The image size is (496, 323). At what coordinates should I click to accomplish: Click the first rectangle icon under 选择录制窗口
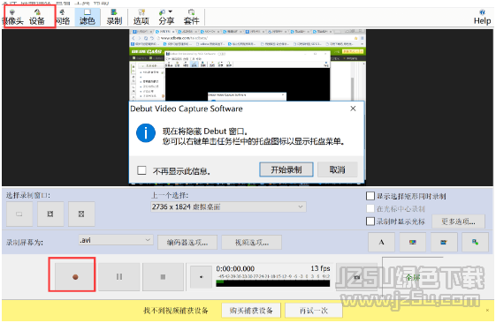(19, 214)
